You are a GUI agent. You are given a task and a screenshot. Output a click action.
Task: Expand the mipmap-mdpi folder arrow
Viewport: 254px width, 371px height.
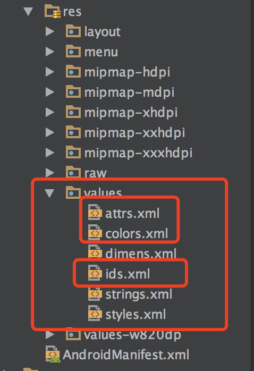coord(49,92)
